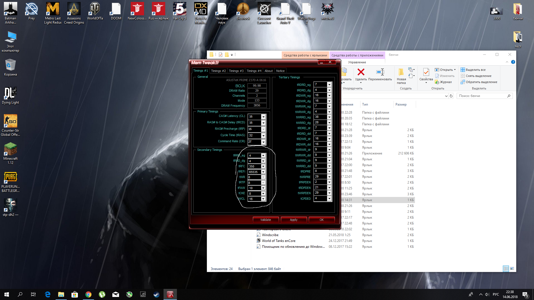Switch to Timings #2 tab
Viewport: 534px width, 300px height.
218,71
